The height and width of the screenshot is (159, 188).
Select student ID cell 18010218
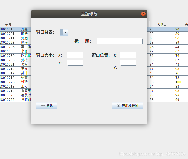pyautogui.click(x=10, y=86)
